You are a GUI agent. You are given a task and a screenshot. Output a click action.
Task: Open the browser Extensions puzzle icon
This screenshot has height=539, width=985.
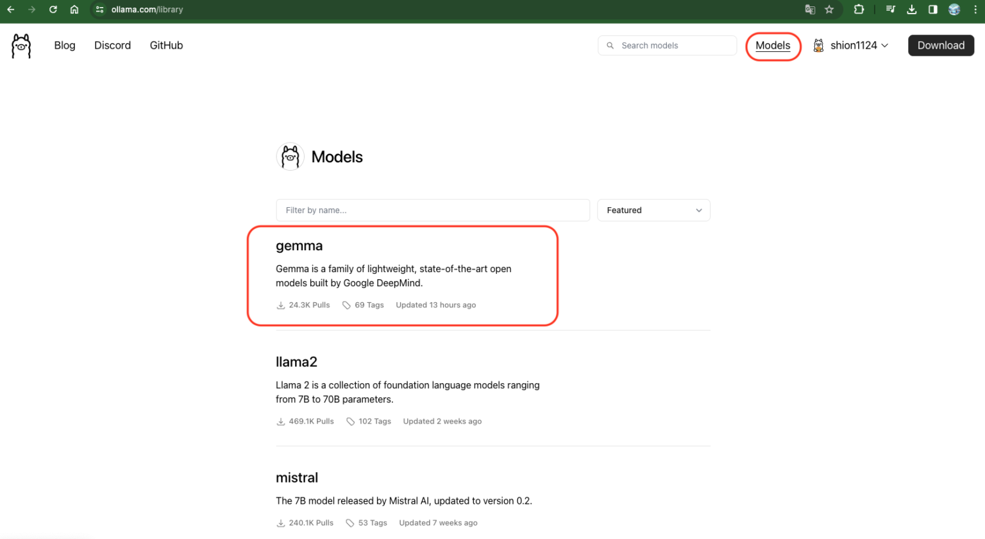point(859,10)
